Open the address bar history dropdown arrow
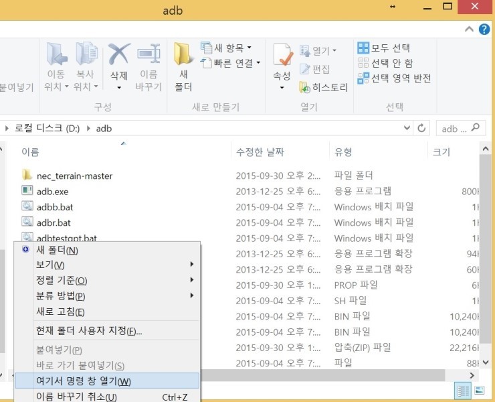 (x=407, y=128)
